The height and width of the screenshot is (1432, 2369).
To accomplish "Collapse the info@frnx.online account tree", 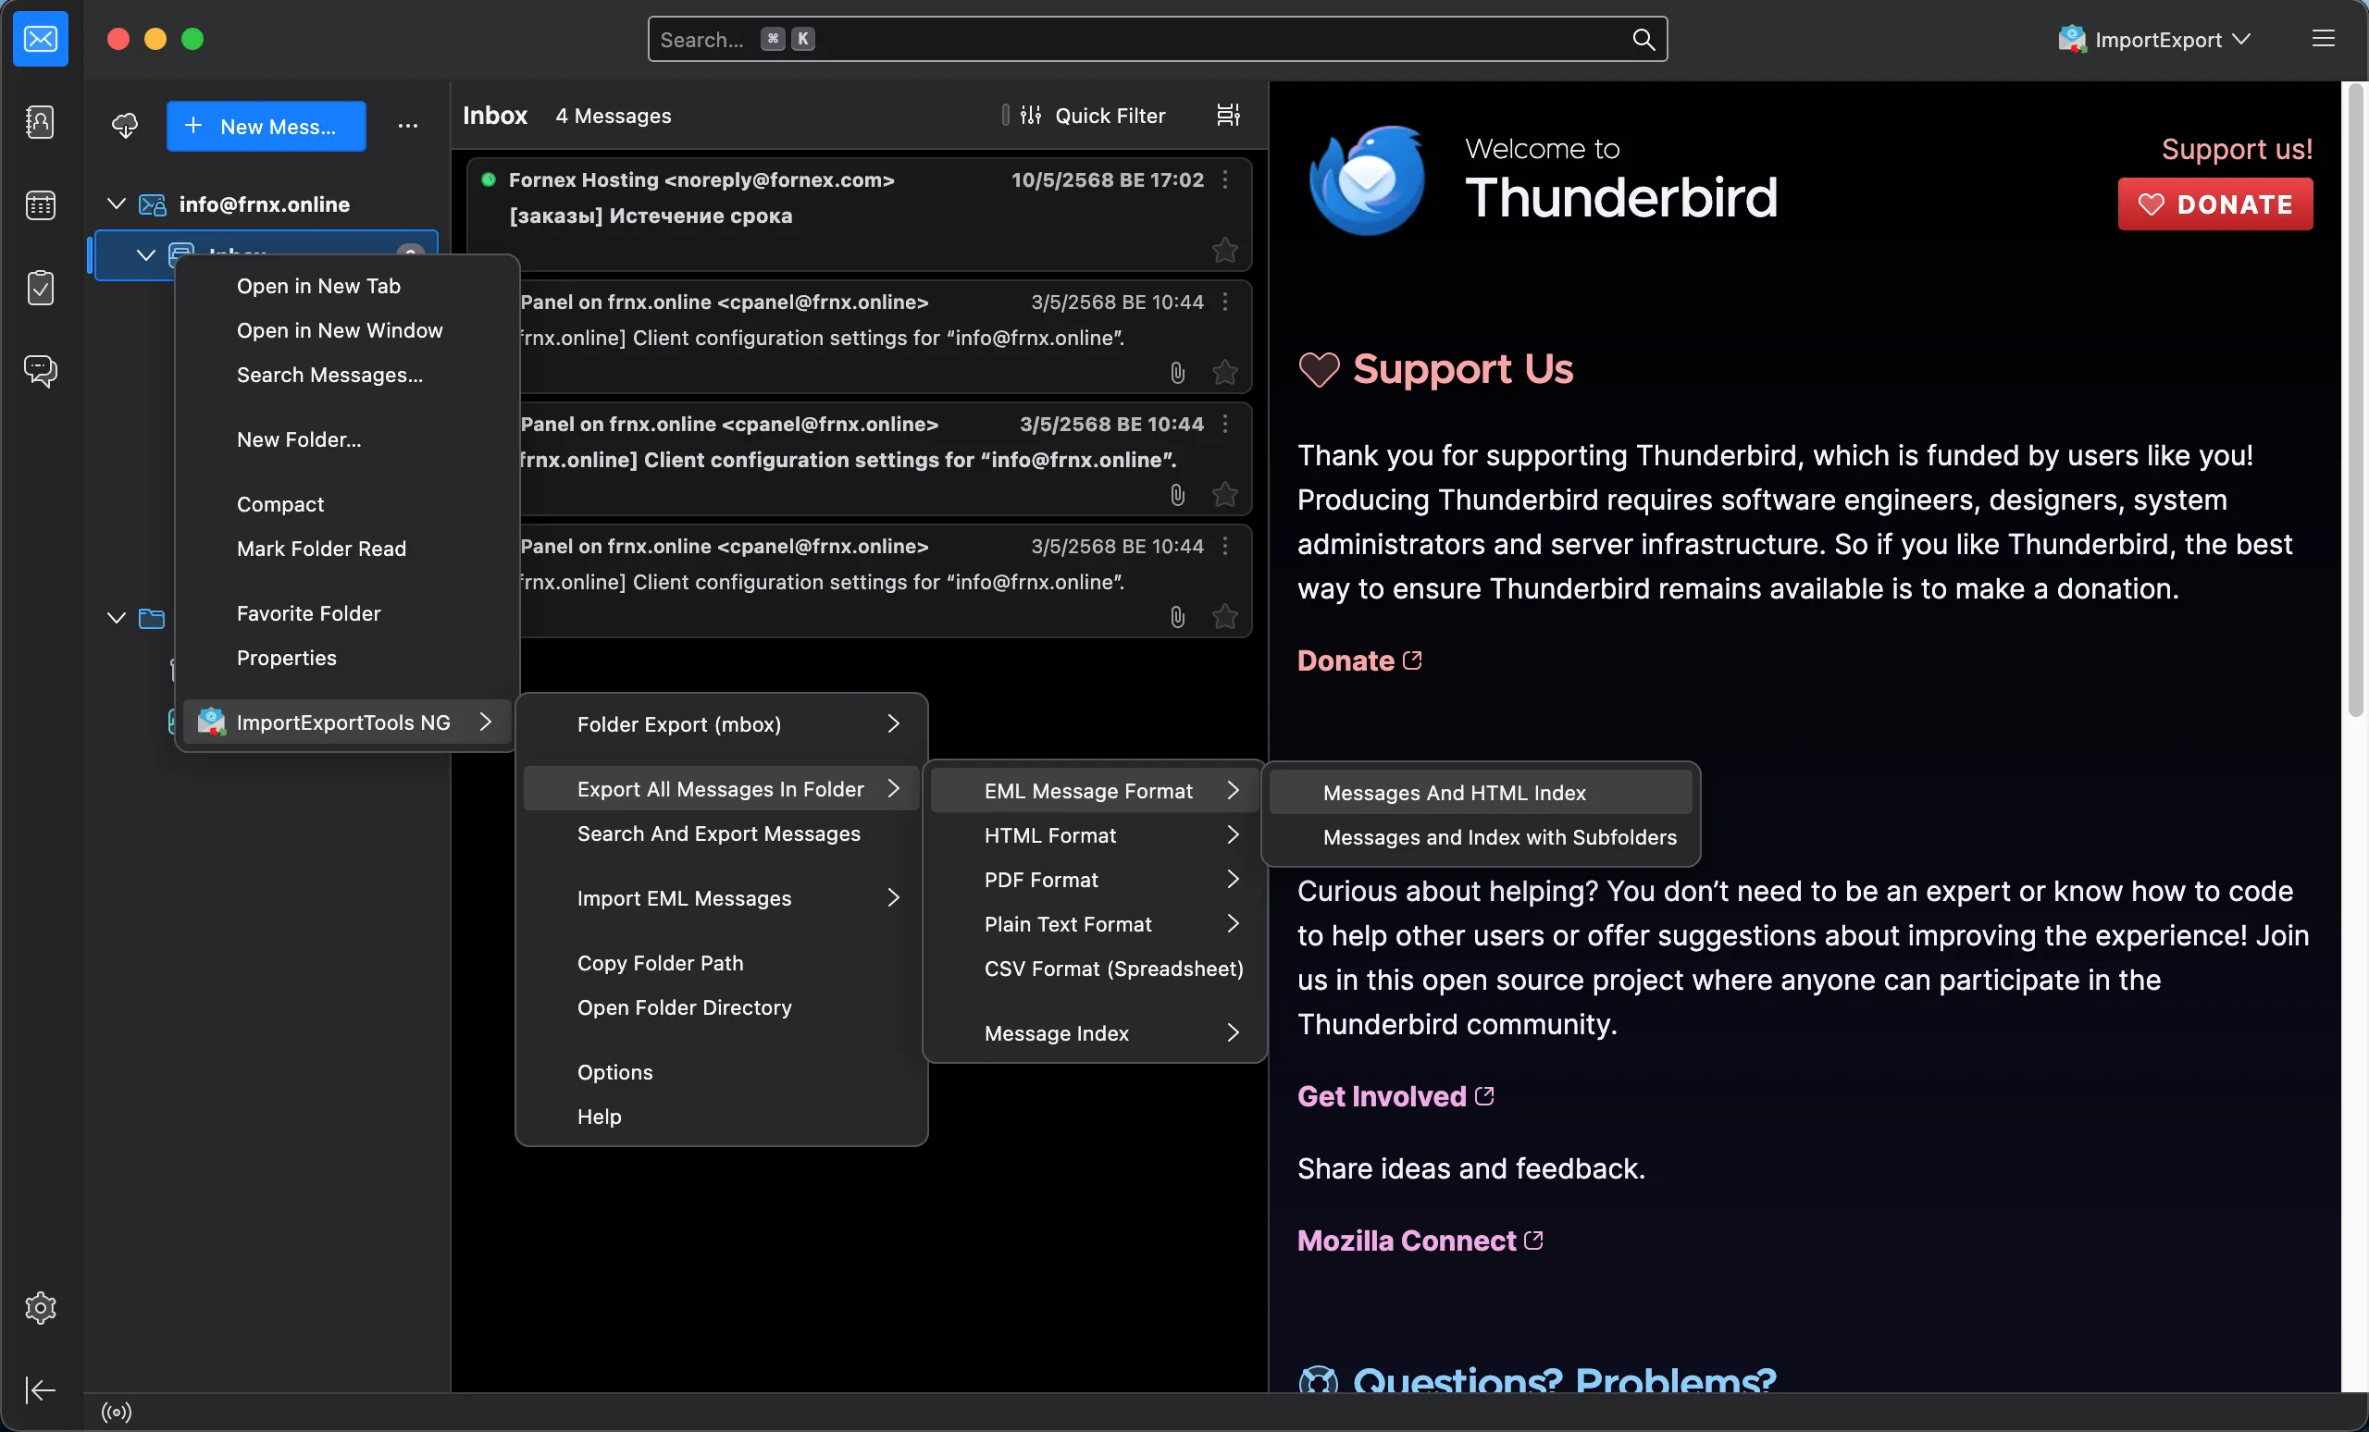I will [117, 204].
